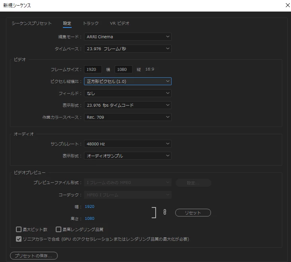Enable the 最大ビット数 checkbox
This screenshot has height=262, width=291.
pos(19,229)
